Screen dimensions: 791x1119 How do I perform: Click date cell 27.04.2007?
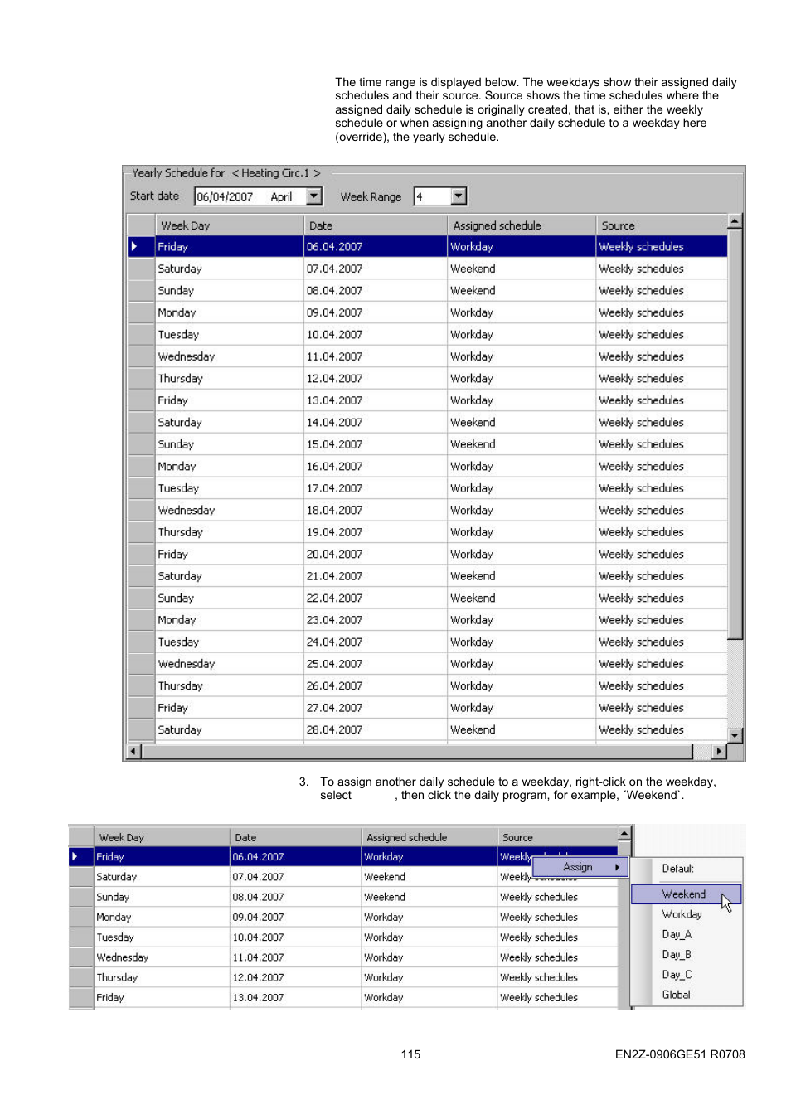376,708
